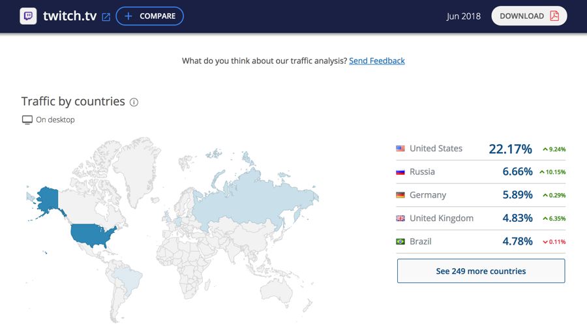This screenshot has height=334, width=587.
Task: Click the Jun 2018 date label
Action: click(x=464, y=16)
